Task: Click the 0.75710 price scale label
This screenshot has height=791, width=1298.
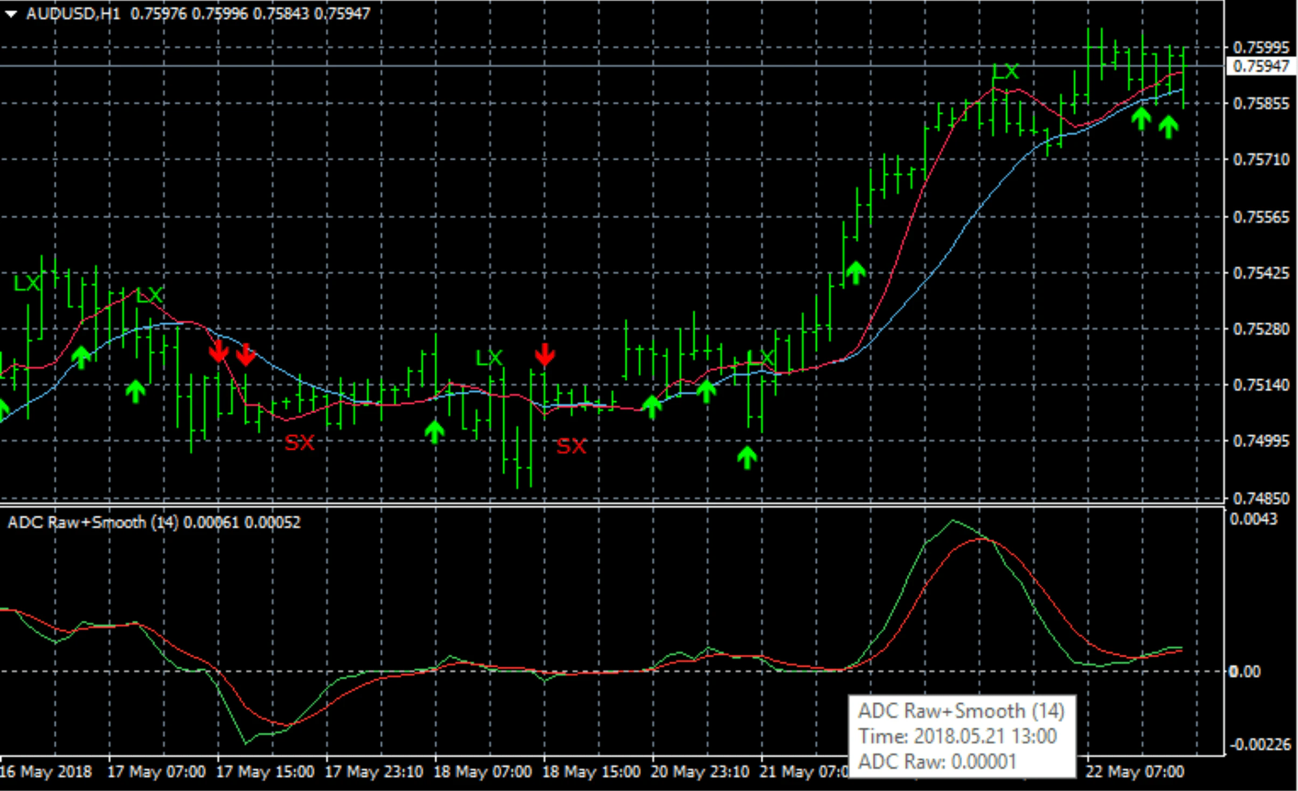Action: (1261, 159)
